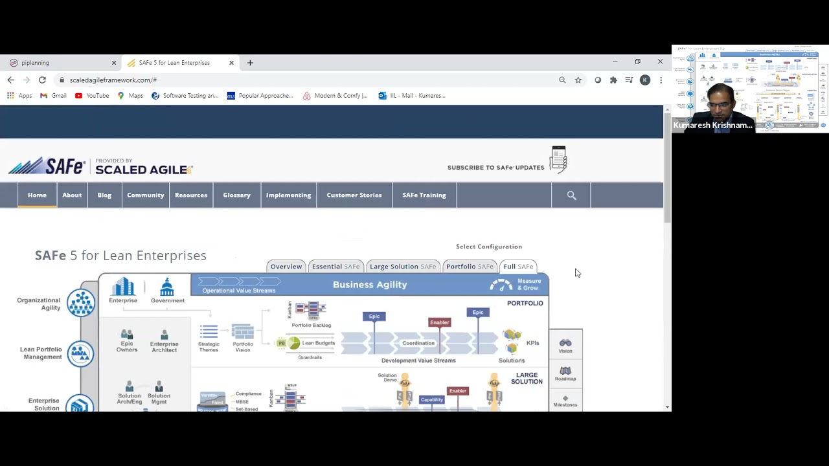This screenshot has width=829, height=466.
Task: Click the Lean Portfolio Management icon
Action: point(80,353)
